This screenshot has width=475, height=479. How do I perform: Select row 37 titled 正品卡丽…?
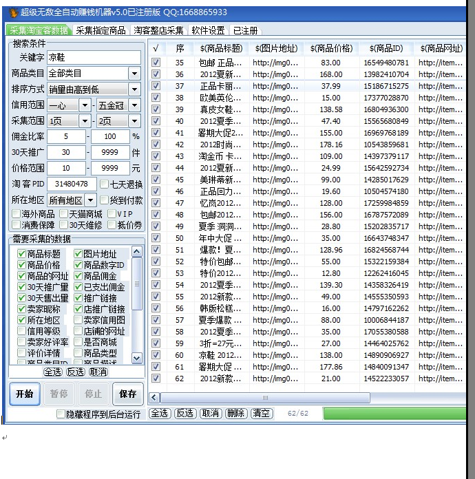click(307, 86)
